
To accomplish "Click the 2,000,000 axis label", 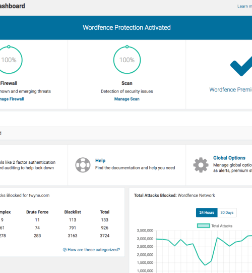I will 145,254.
